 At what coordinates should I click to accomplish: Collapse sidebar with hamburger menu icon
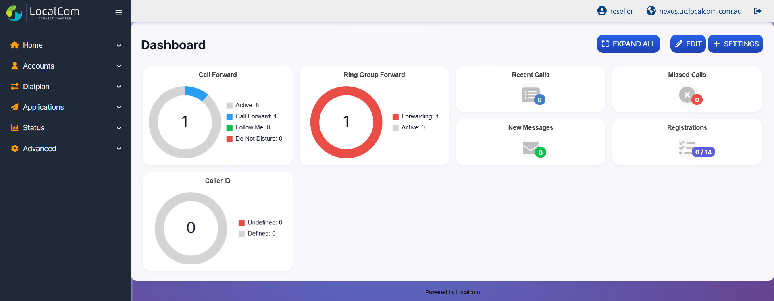tap(119, 12)
